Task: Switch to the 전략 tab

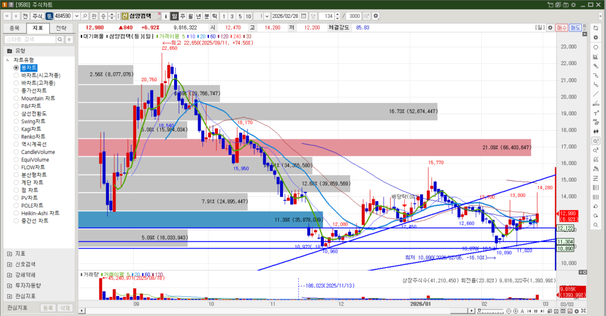Action: pyautogui.click(x=61, y=27)
